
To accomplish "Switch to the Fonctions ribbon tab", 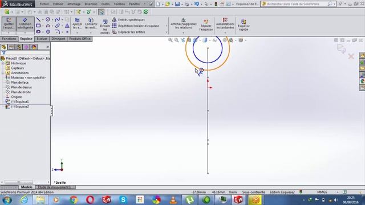I will (9, 39).
